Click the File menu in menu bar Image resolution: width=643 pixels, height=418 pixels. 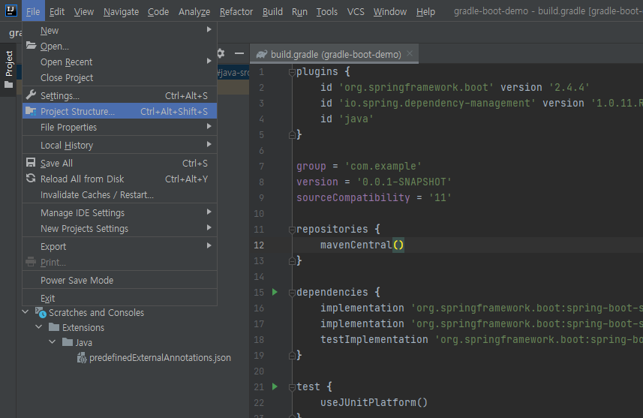[33, 11]
